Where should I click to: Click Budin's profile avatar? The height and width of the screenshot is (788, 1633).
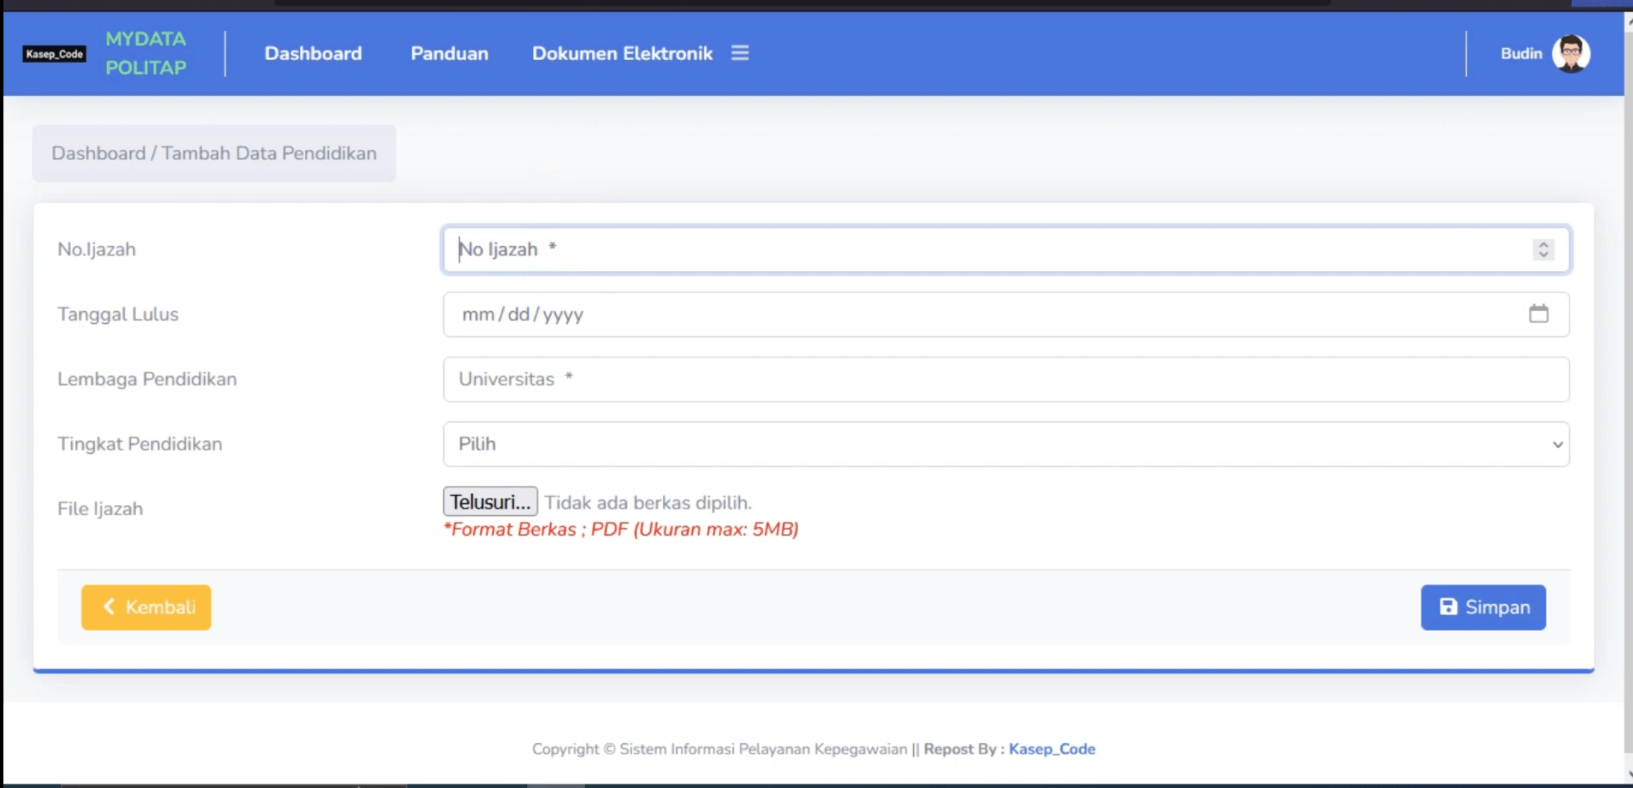[1570, 54]
